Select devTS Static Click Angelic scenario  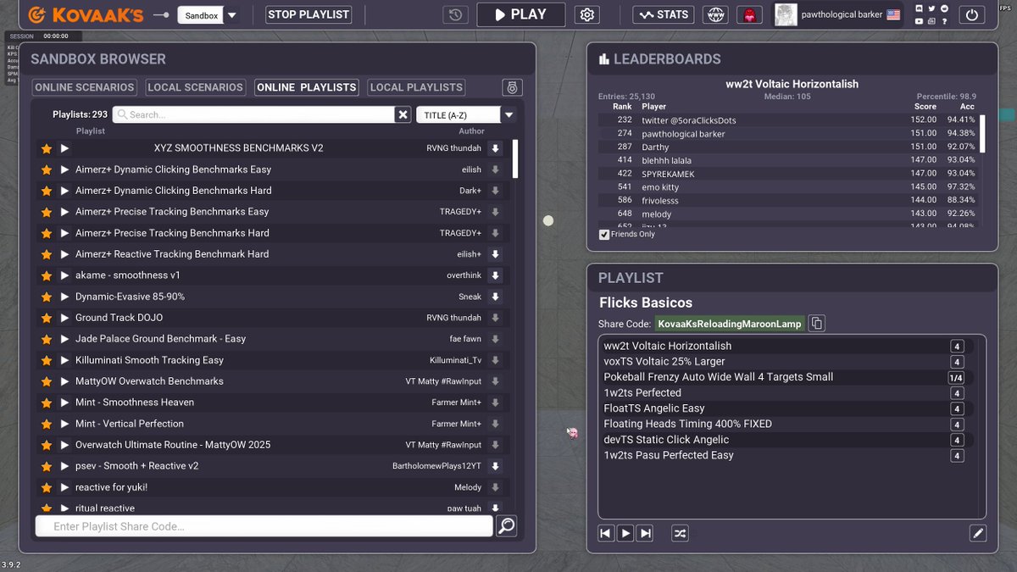(x=785, y=440)
